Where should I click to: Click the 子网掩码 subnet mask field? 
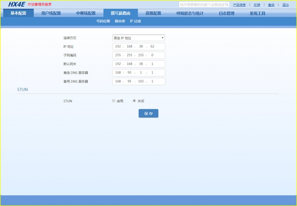coord(139,55)
